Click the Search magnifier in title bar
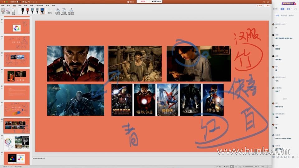The height and width of the screenshot is (168, 299). 264,2
